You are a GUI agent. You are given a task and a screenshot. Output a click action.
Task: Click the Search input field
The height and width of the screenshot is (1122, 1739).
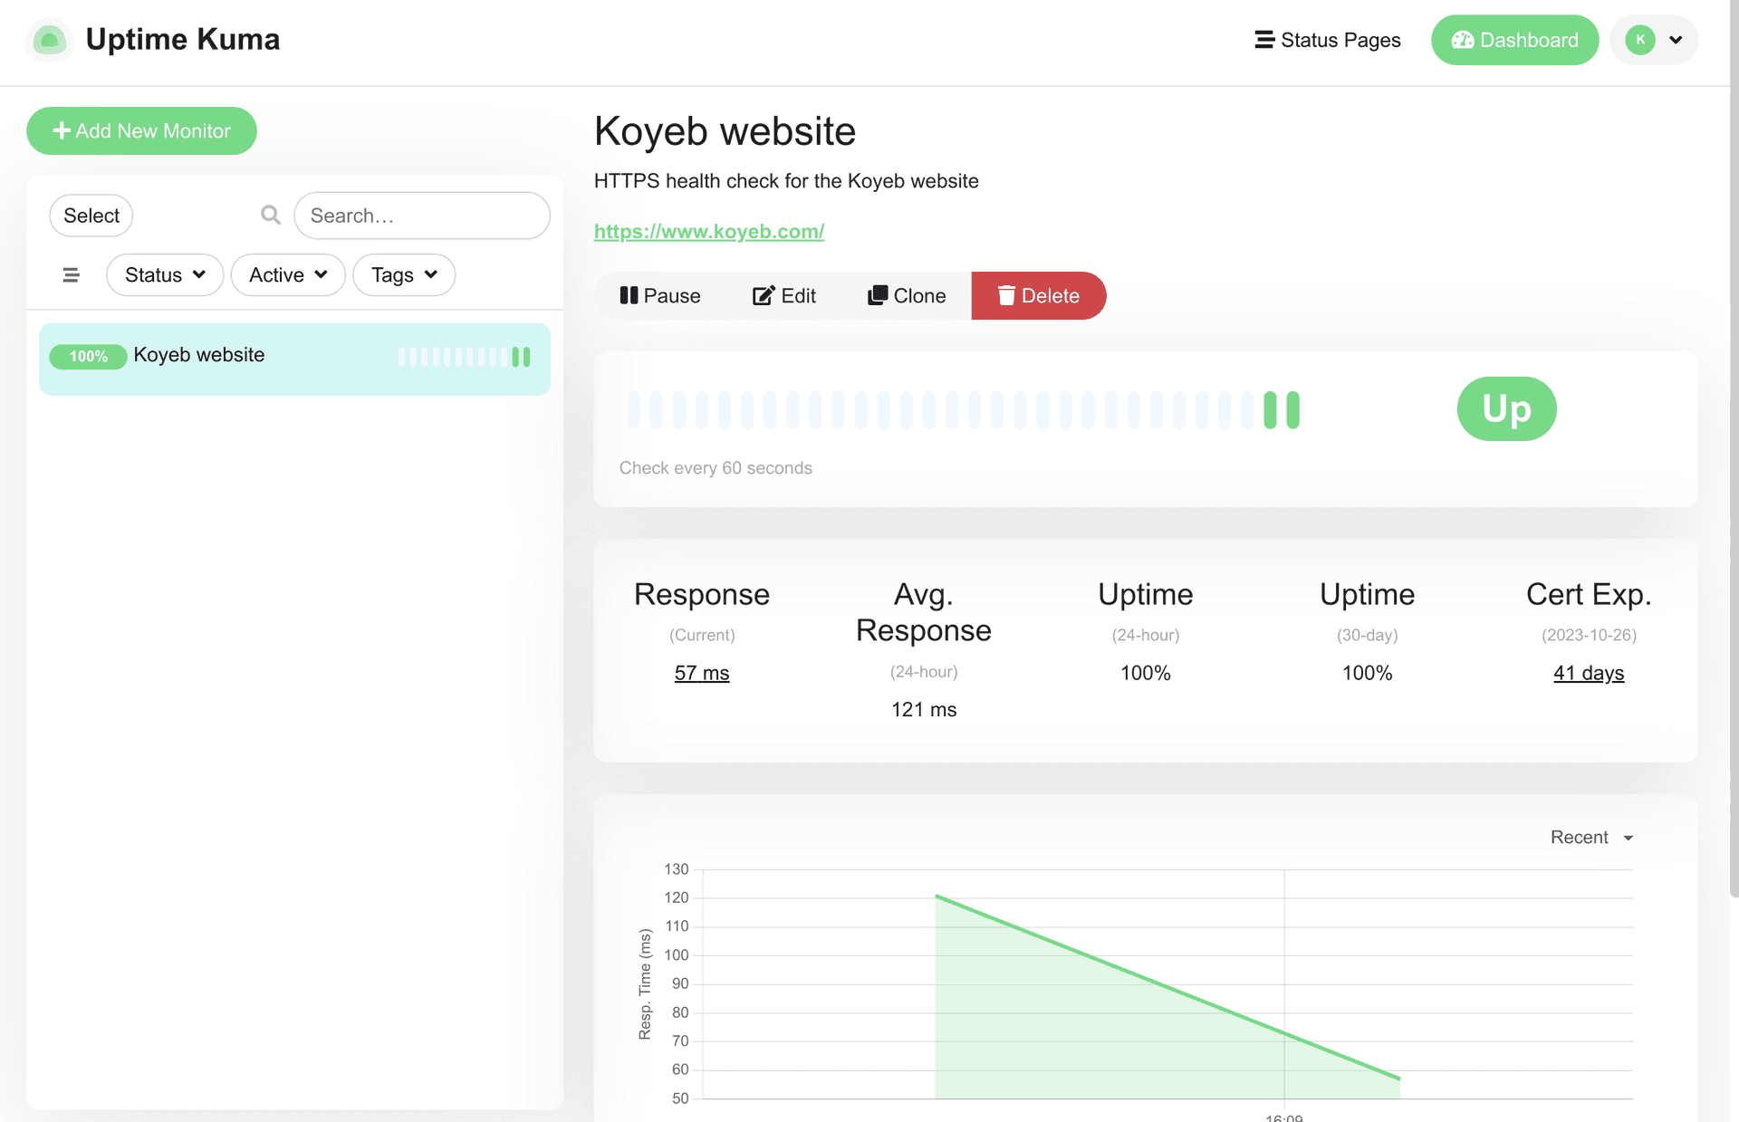[421, 215]
